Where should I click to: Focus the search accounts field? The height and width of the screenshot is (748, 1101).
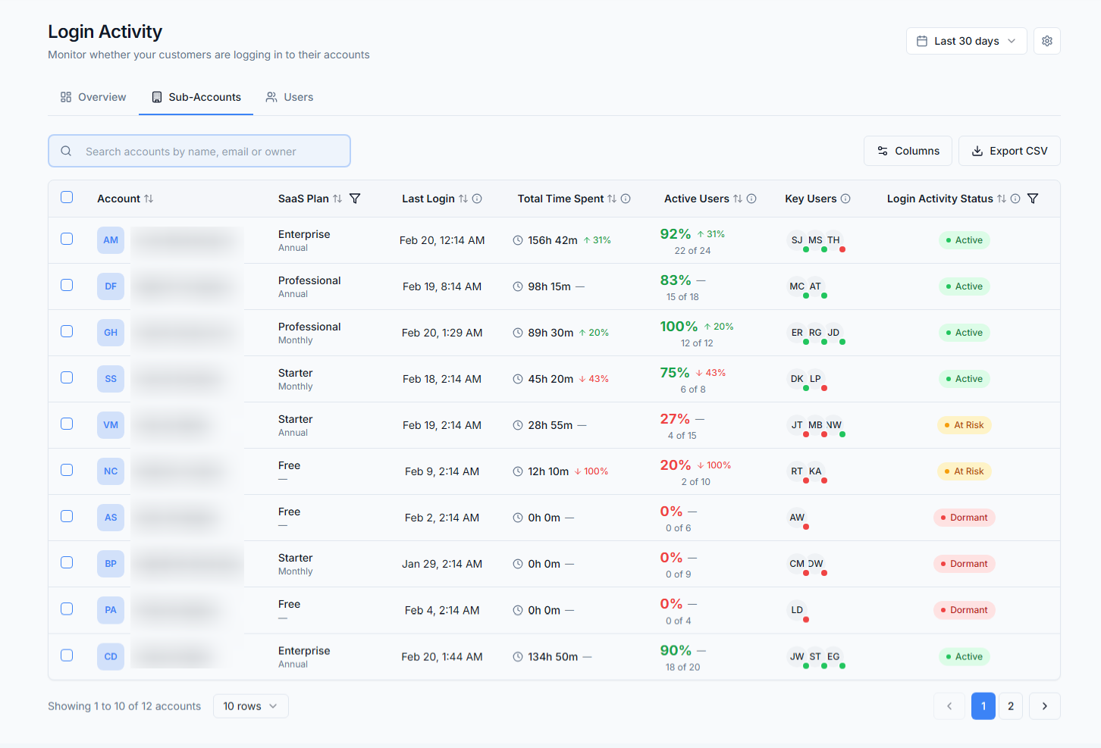[199, 151]
